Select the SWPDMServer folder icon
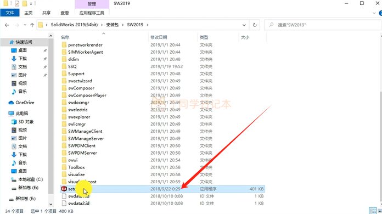This screenshot has width=382, height=214. click(64, 153)
